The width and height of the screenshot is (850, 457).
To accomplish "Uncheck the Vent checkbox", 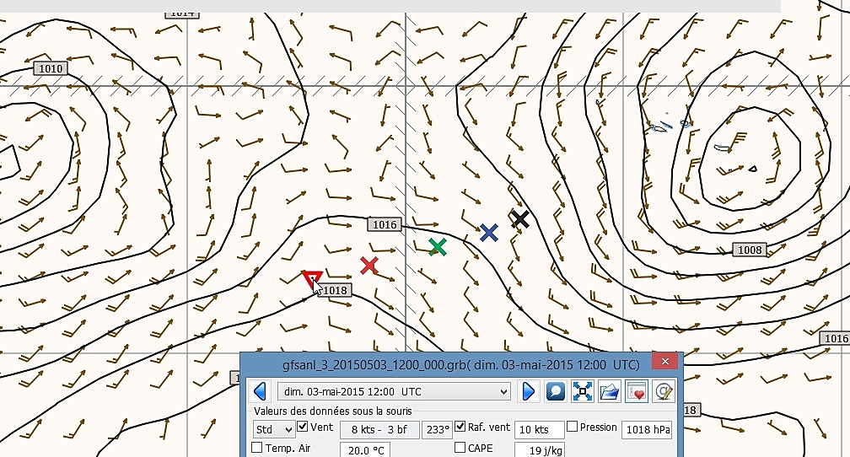I will click(303, 427).
